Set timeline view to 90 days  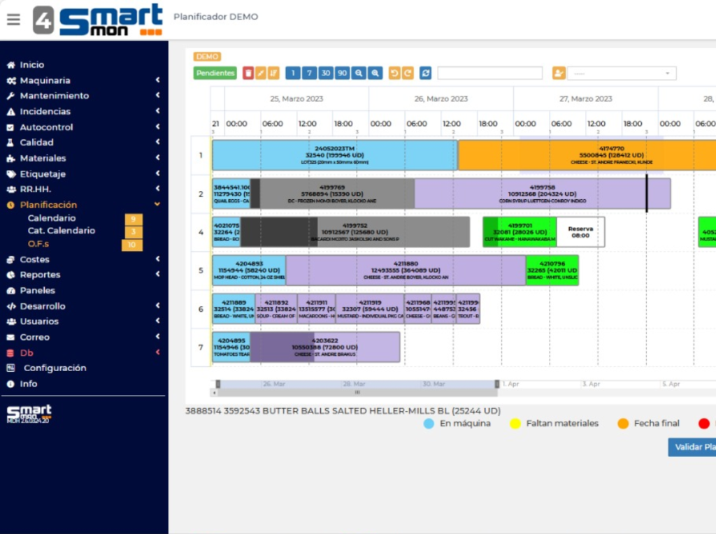pyautogui.click(x=342, y=73)
